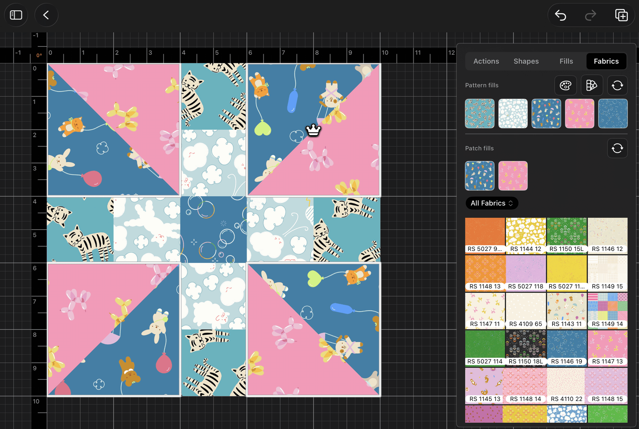The height and width of the screenshot is (429, 639).
Task: Open the All Fabrics dropdown
Action: pos(492,203)
